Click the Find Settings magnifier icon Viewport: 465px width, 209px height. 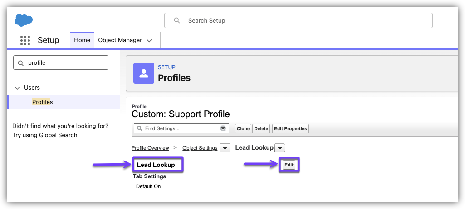point(140,128)
